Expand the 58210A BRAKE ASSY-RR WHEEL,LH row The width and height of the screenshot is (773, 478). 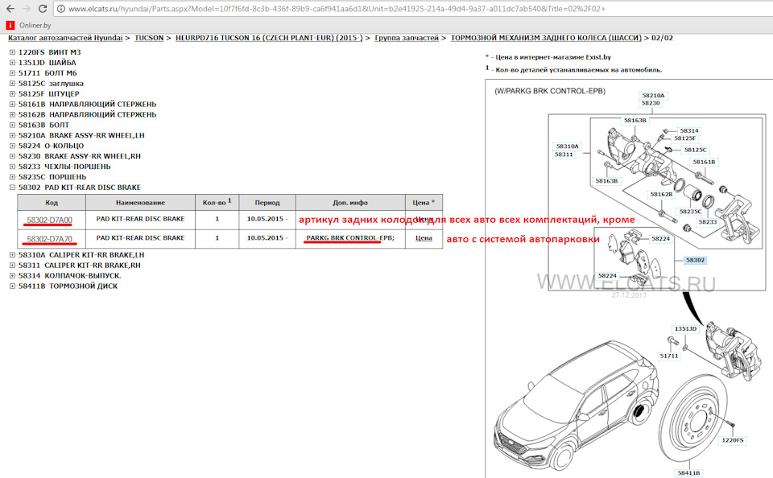point(12,135)
